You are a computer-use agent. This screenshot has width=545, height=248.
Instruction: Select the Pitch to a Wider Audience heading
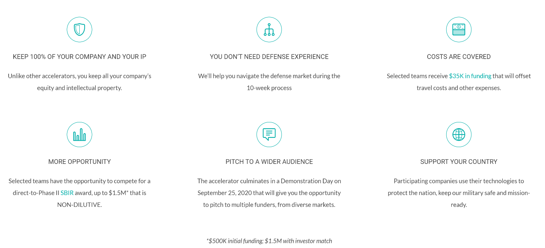[x=269, y=162]
